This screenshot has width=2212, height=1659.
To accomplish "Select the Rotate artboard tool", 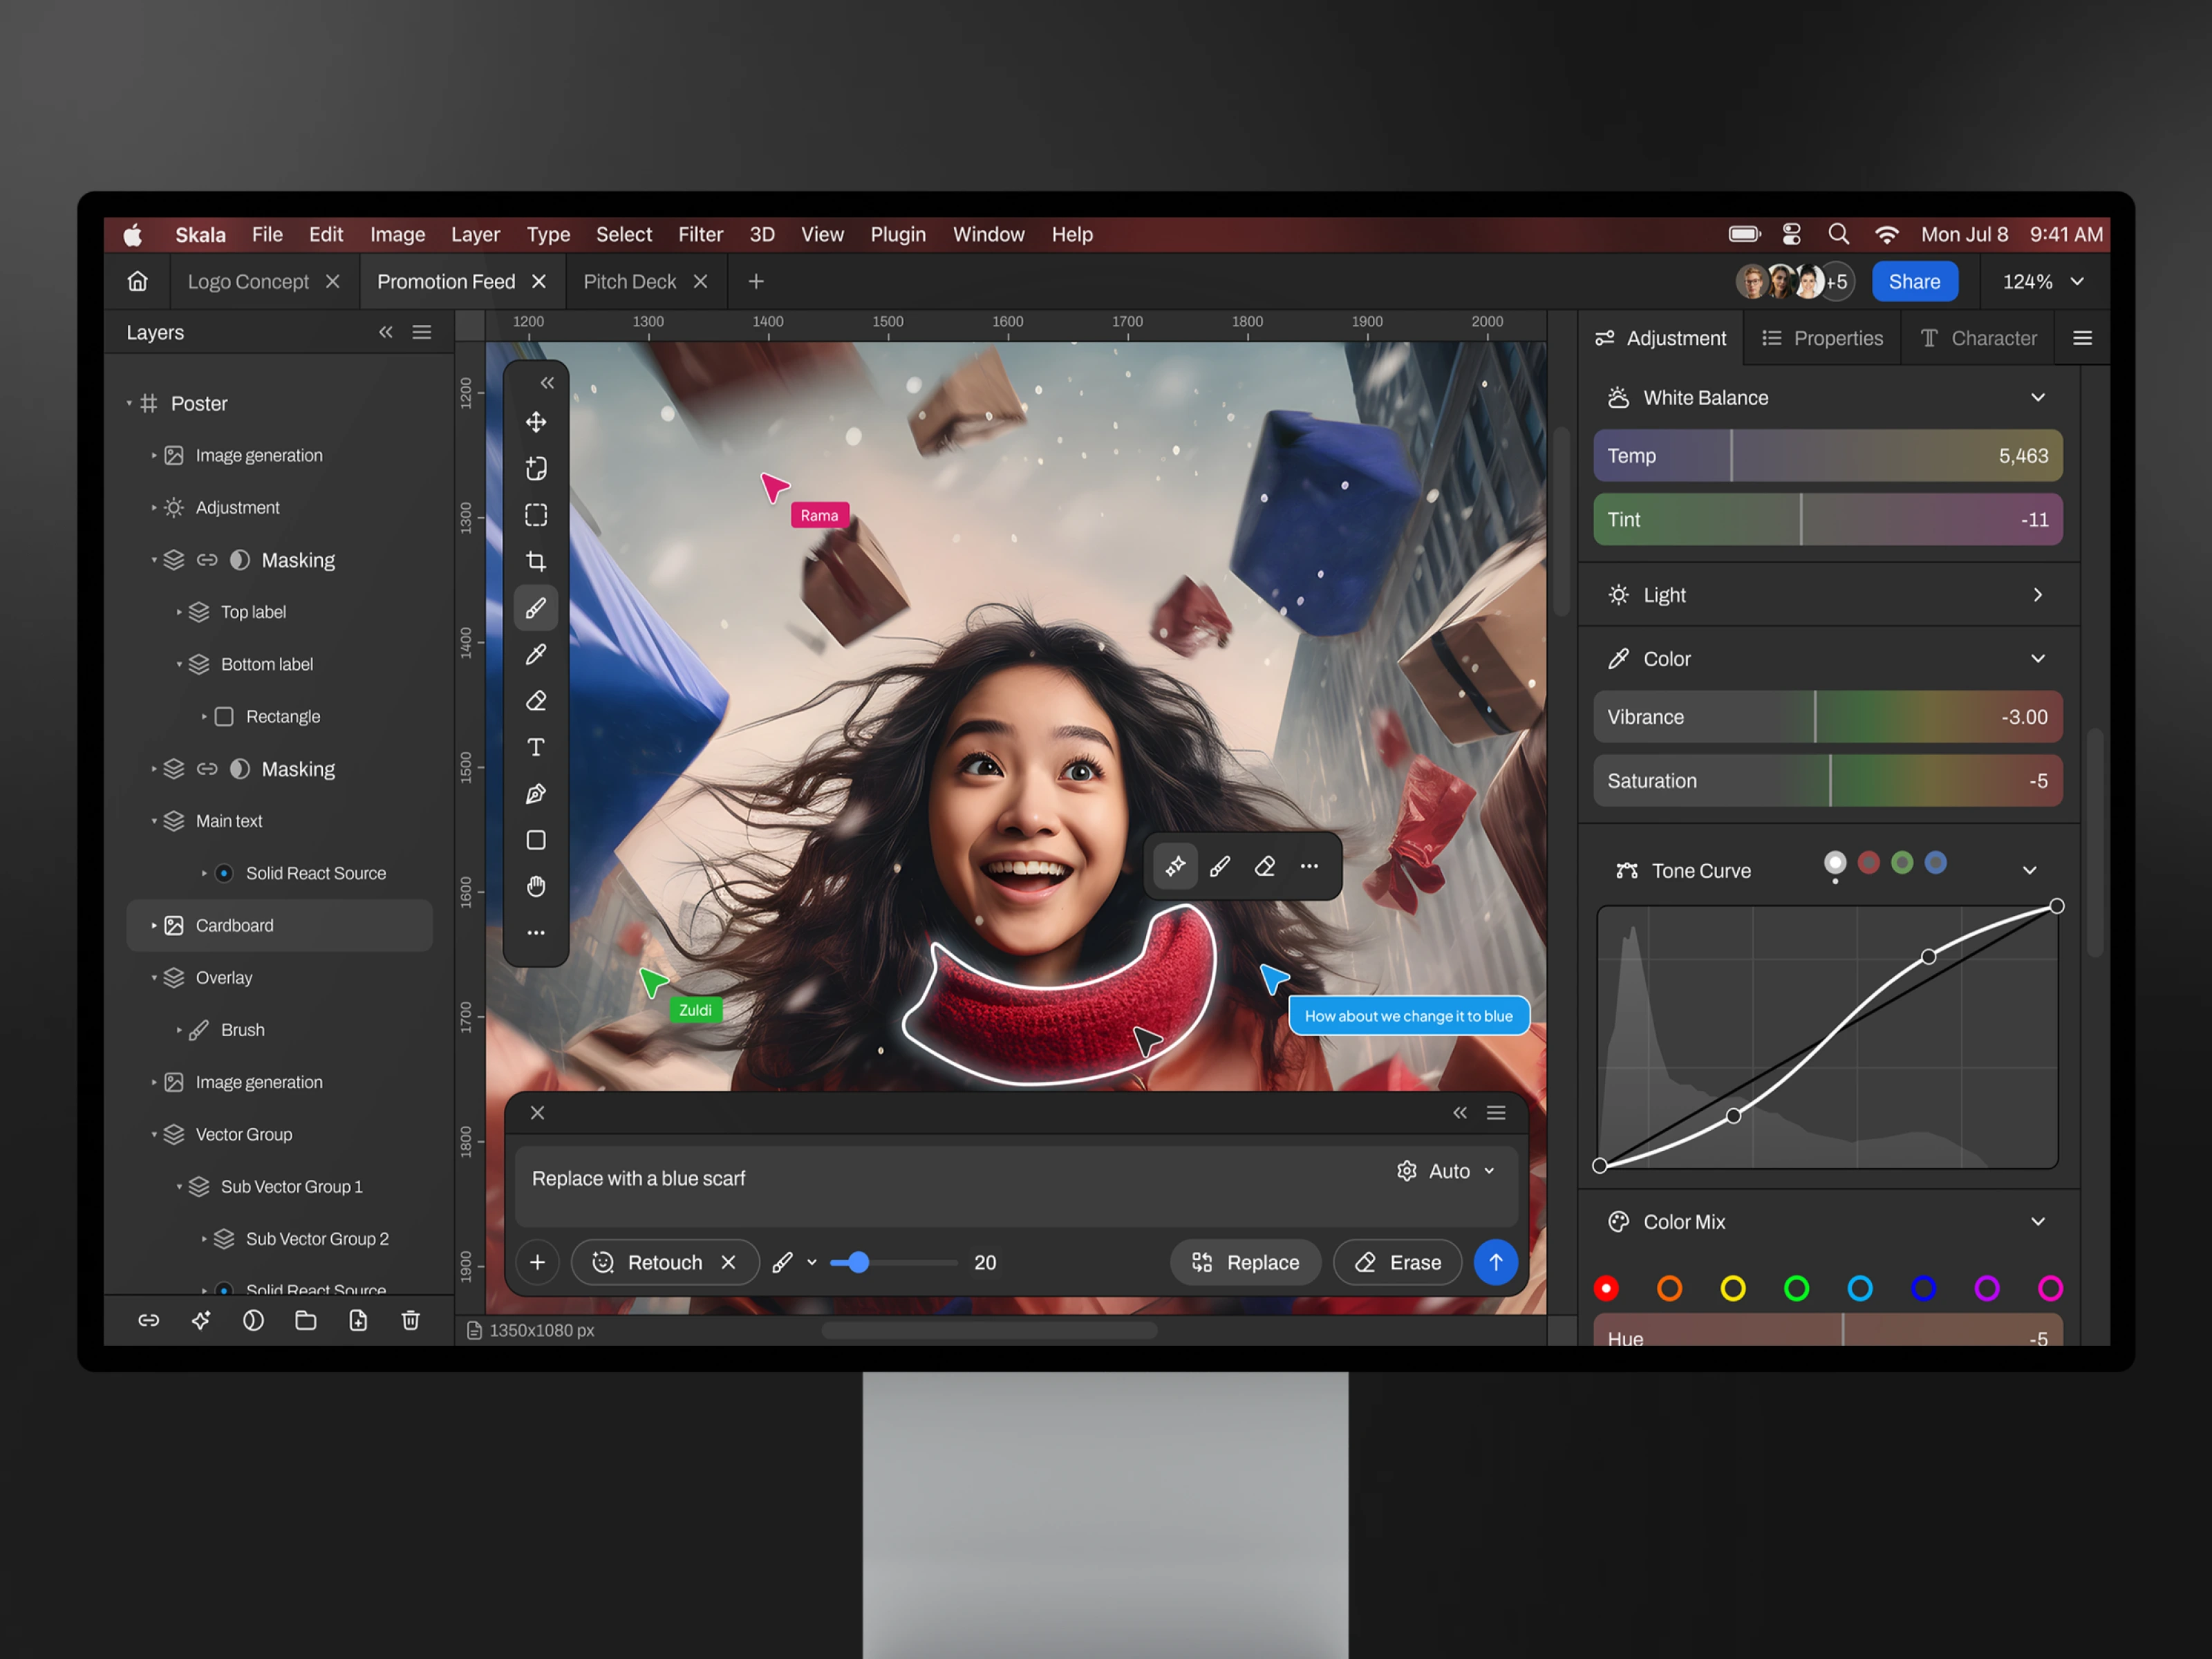I will (x=536, y=468).
